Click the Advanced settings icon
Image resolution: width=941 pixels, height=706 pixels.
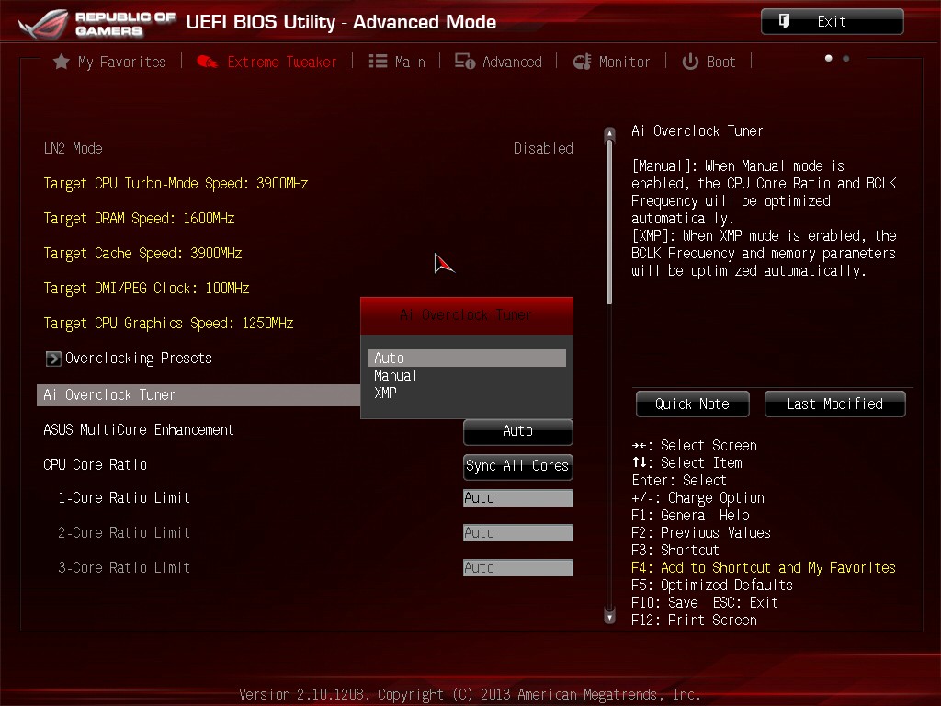coord(464,62)
